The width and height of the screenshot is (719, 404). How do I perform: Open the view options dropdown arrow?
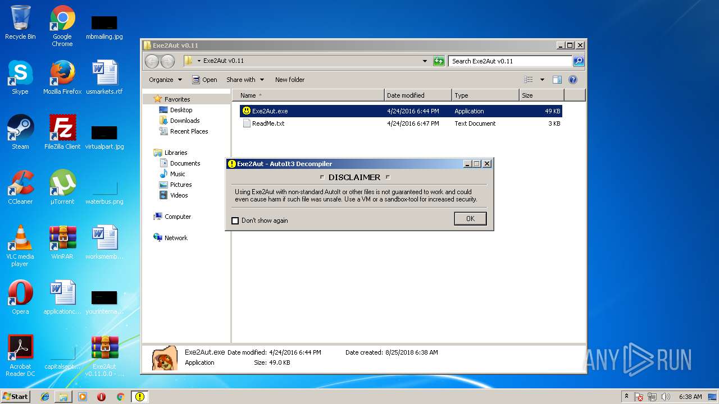pos(542,80)
